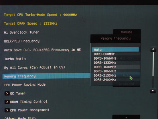158x119 pixels.
Task: Click the Memory Frequency popup title
Action: coord(116,38)
